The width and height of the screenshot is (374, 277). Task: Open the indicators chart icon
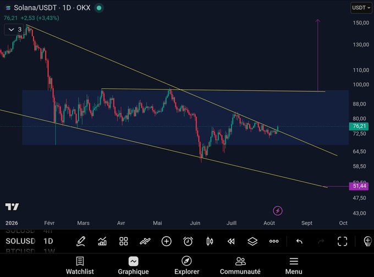102,241
